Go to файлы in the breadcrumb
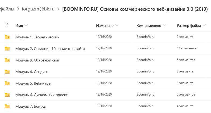 tap(7, 9)
